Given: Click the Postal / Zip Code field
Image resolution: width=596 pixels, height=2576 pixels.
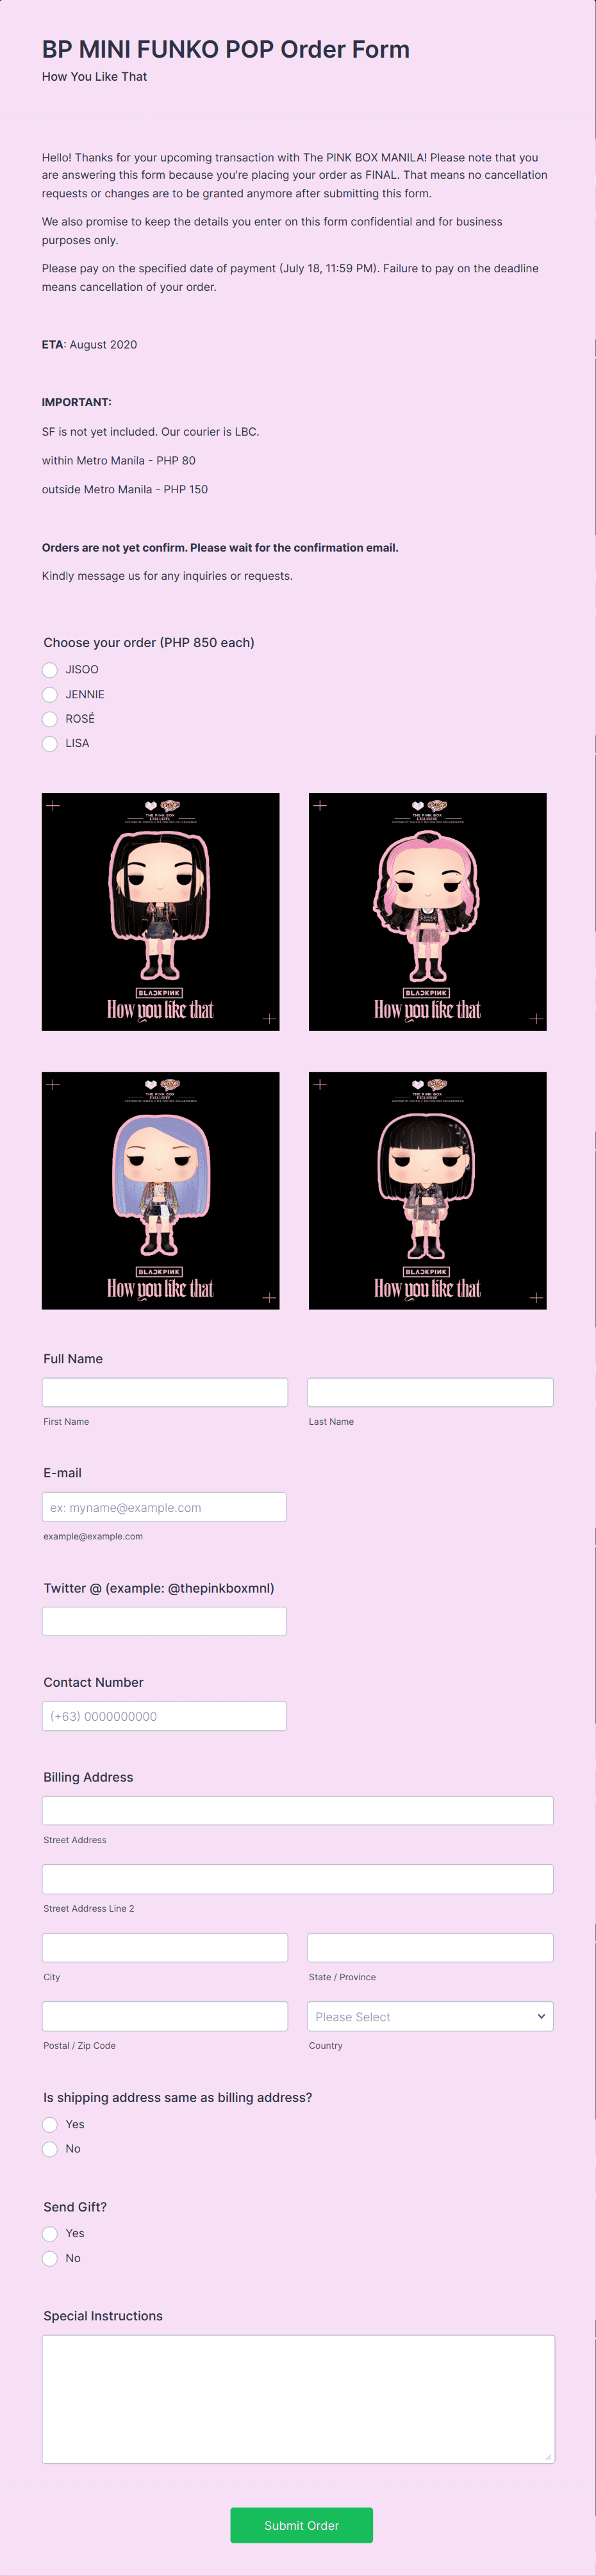Looking at the screenshot, I should [x=165, y=2016].
